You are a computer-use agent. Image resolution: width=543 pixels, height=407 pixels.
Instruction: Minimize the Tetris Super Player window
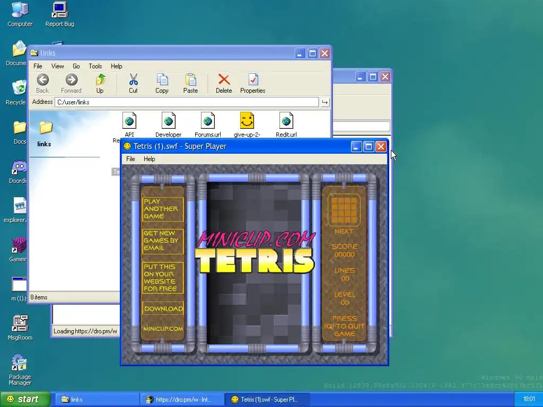pyautogui.click(x=356, y=147)
